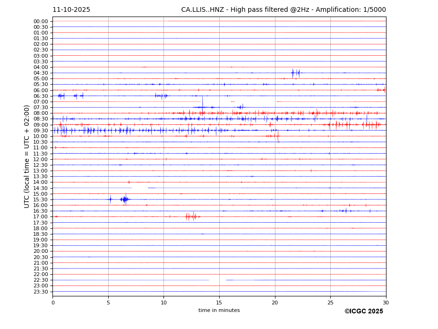Click the 'time in minutes' axis label
This screenshot has width=438, height=329.
click(219, 311)
